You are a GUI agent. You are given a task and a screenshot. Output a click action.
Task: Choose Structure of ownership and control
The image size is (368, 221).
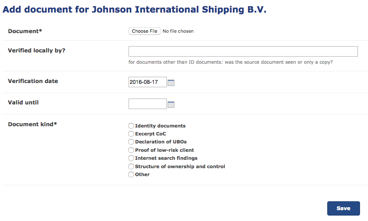(131, 166)
